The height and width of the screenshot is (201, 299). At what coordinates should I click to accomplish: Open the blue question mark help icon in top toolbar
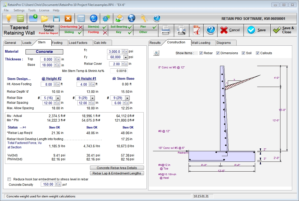pyautogui.click(x=157, y=19)
